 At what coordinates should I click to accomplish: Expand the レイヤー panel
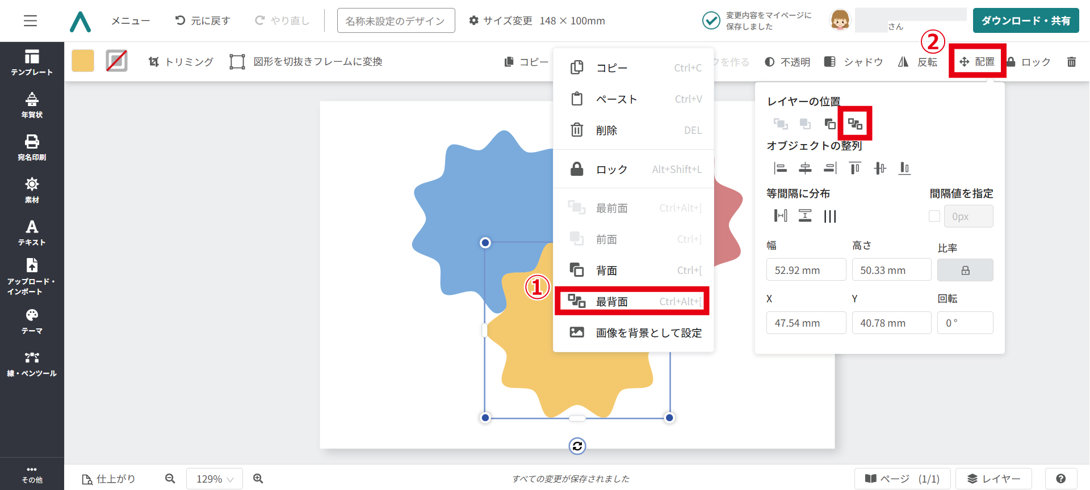993,479
